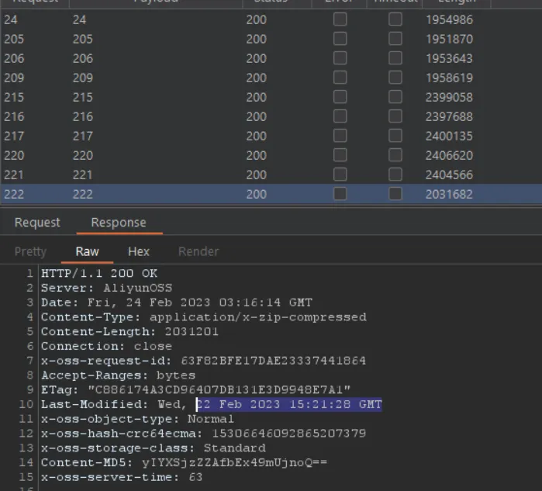This screenshot has width=542, height=491.
Task: Click the HTTP/1.1 200 OK line
Action: [99, 274]
